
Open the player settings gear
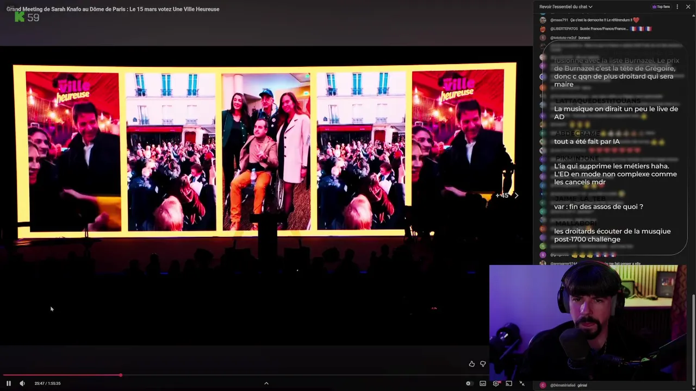click(496, 383)
